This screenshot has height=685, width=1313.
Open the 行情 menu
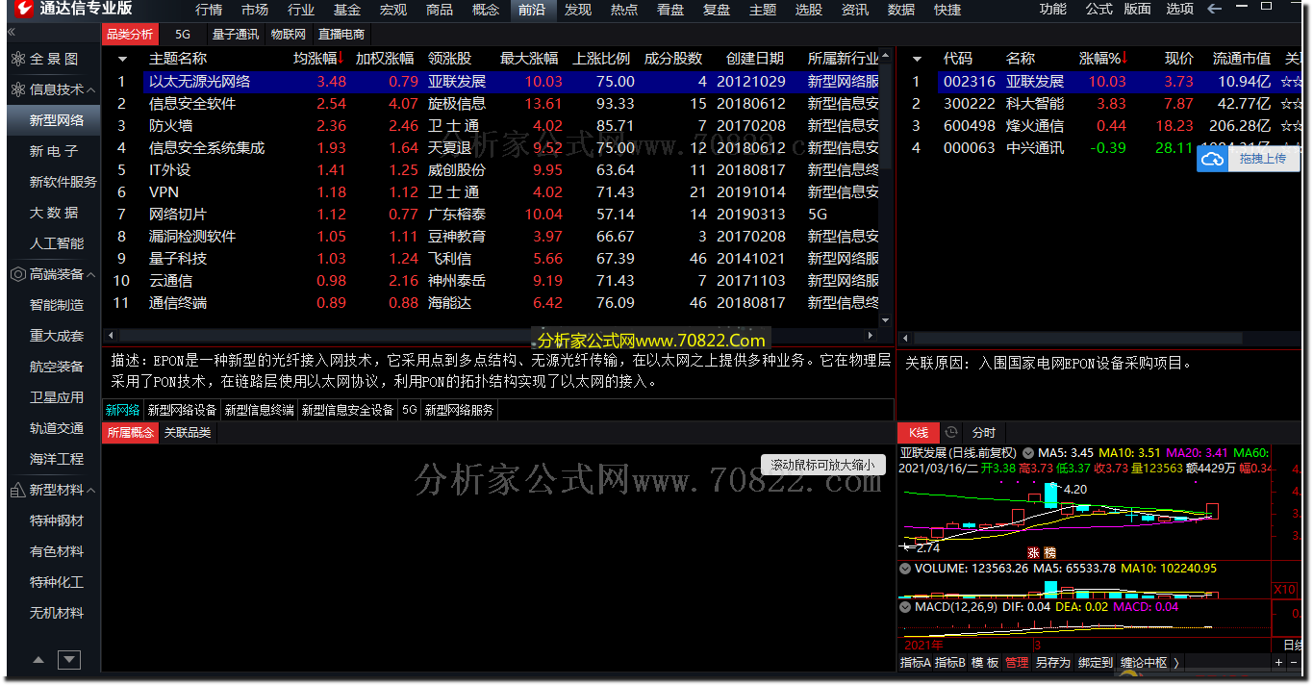click(209, 10)
